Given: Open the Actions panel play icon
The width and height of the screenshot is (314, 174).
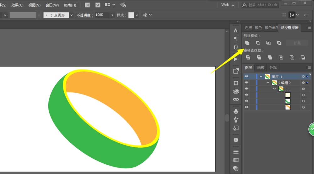Looking at the screenshot, I should pyautogui.click(x=236, y=59).
